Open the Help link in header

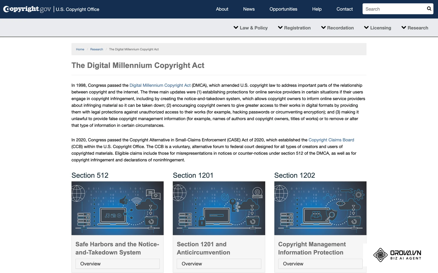pos(317,9)
